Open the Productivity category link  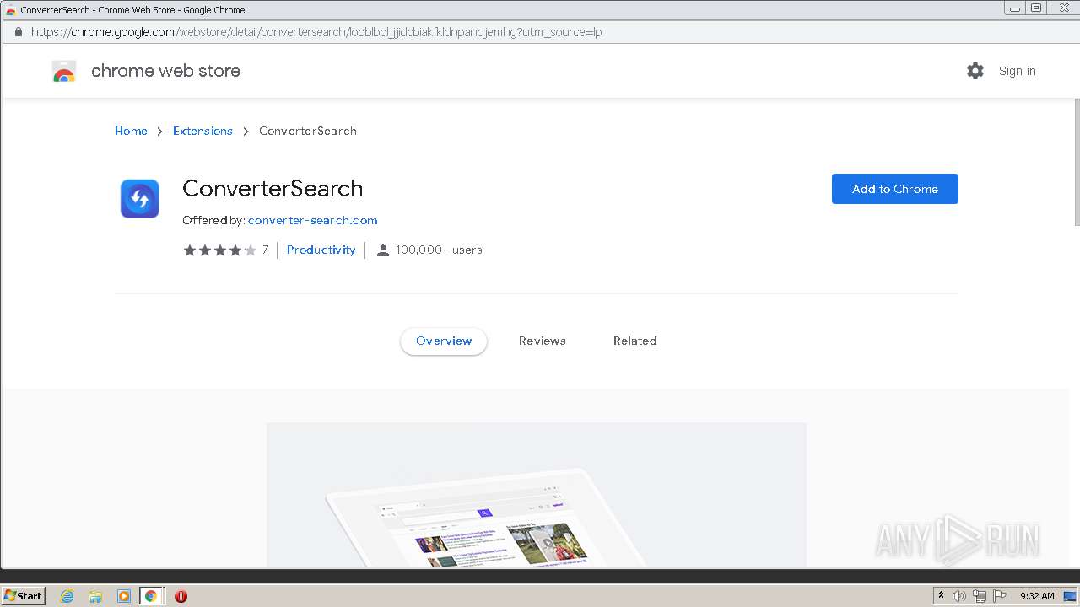point(321,250)
